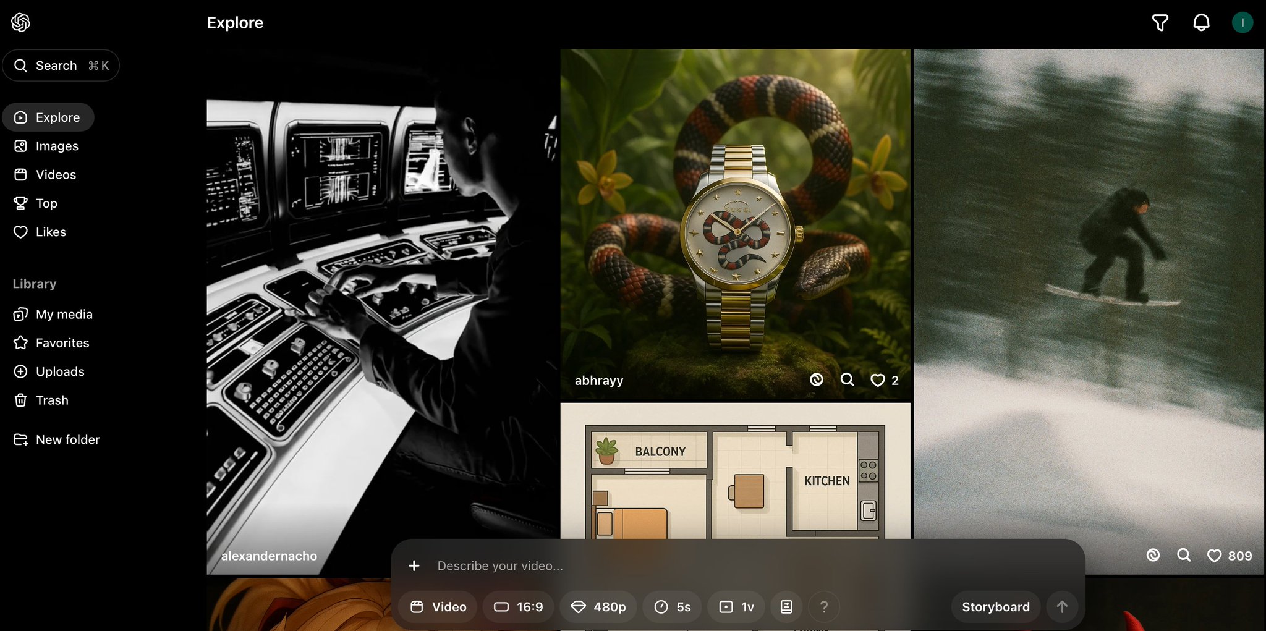Open the Video type dropdown

(438, 607)
